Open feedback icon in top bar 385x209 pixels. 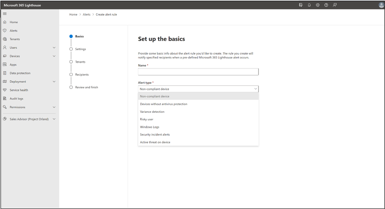335,5
